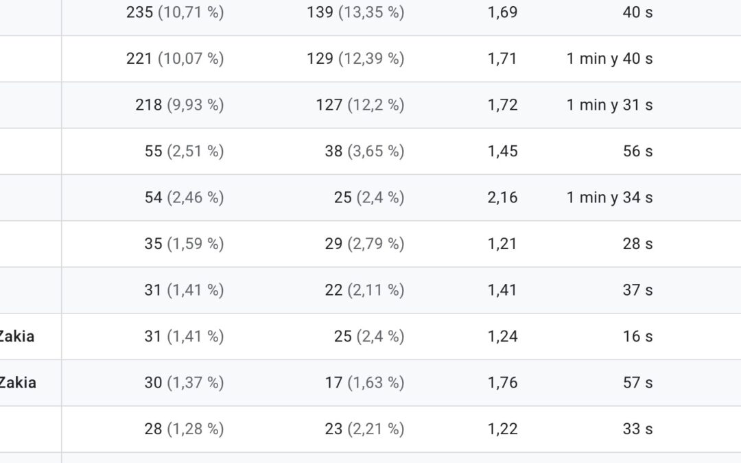Viewport: 741px width, 463px height.
Task: Select the 221 (10,07 %) cell
Action: [x=175, y=59]
